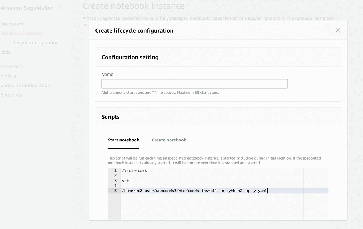Open Endpoint configuration in sidebar

(x=25, y=85)
